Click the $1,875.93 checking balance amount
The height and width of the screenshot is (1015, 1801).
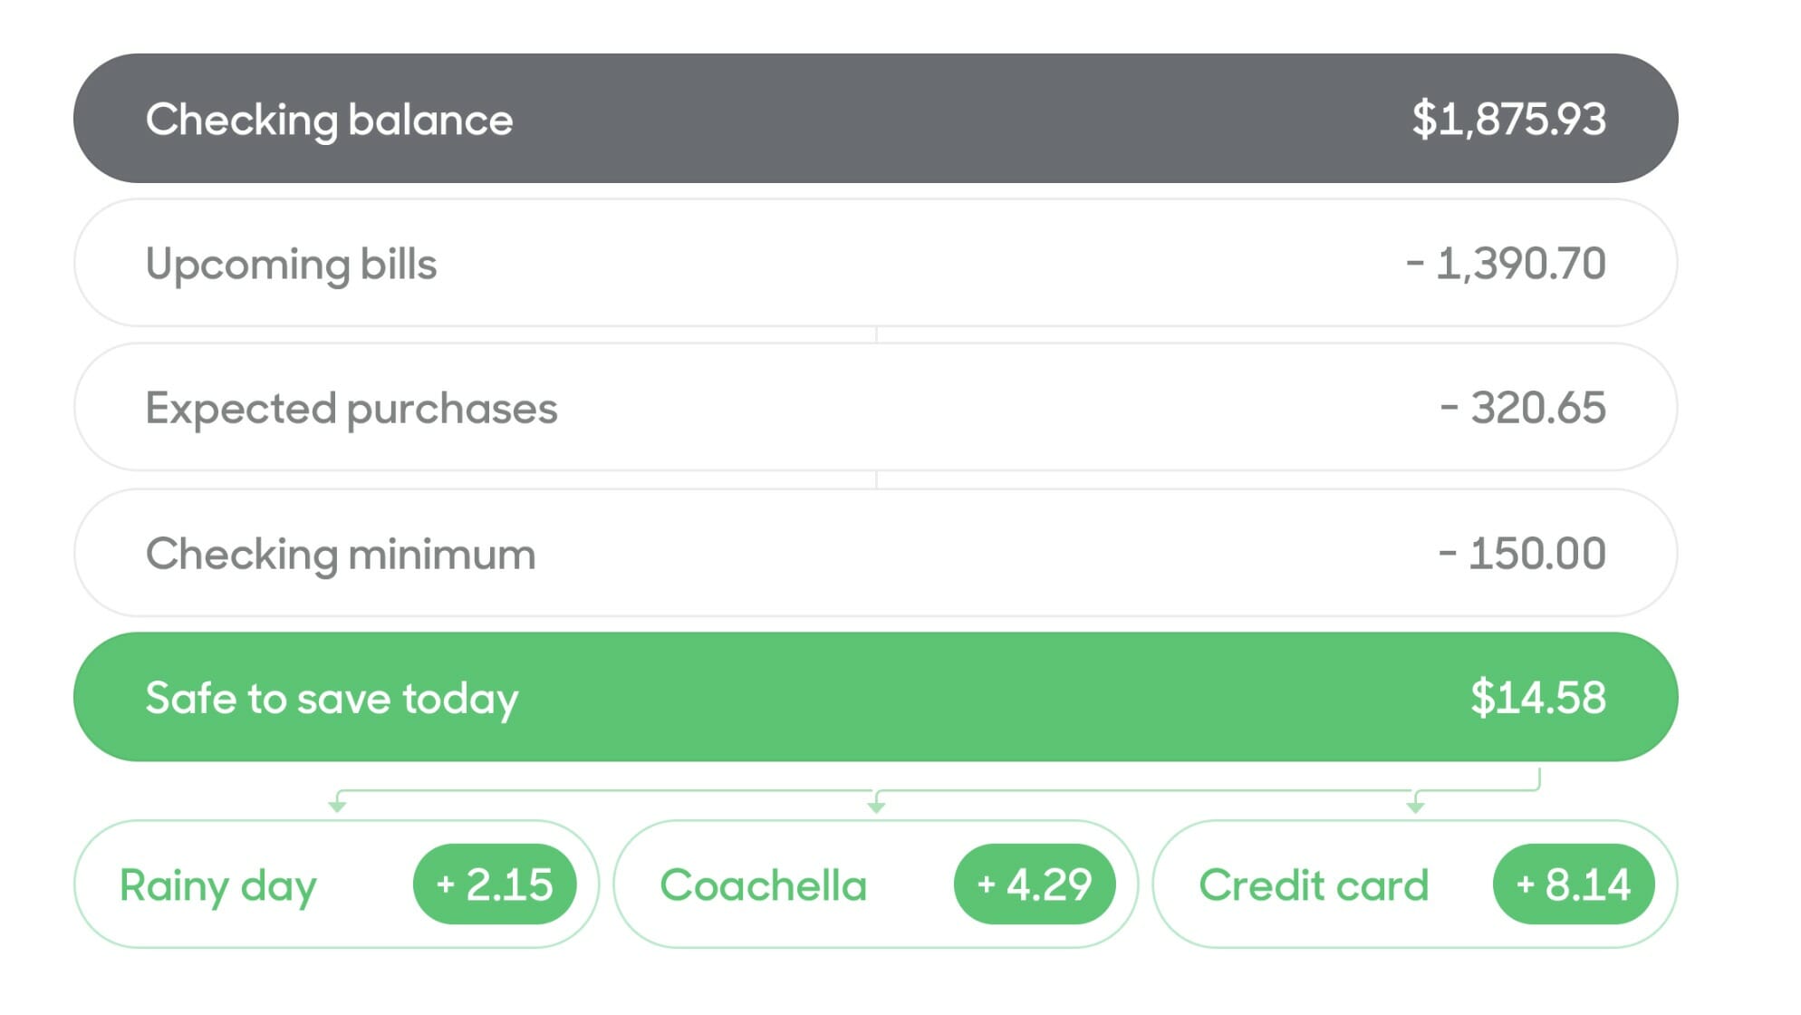[x=1509, y=120]
